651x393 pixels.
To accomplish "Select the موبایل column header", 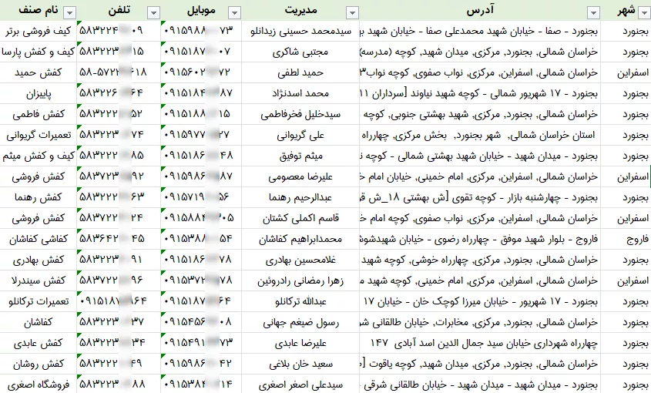I will (x=201, y=10).
